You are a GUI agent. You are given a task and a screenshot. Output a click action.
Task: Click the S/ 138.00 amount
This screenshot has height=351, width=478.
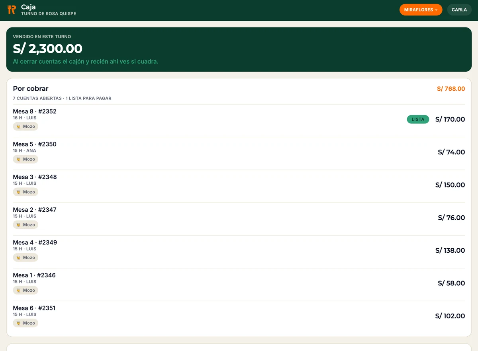click(x=450, y=250)
